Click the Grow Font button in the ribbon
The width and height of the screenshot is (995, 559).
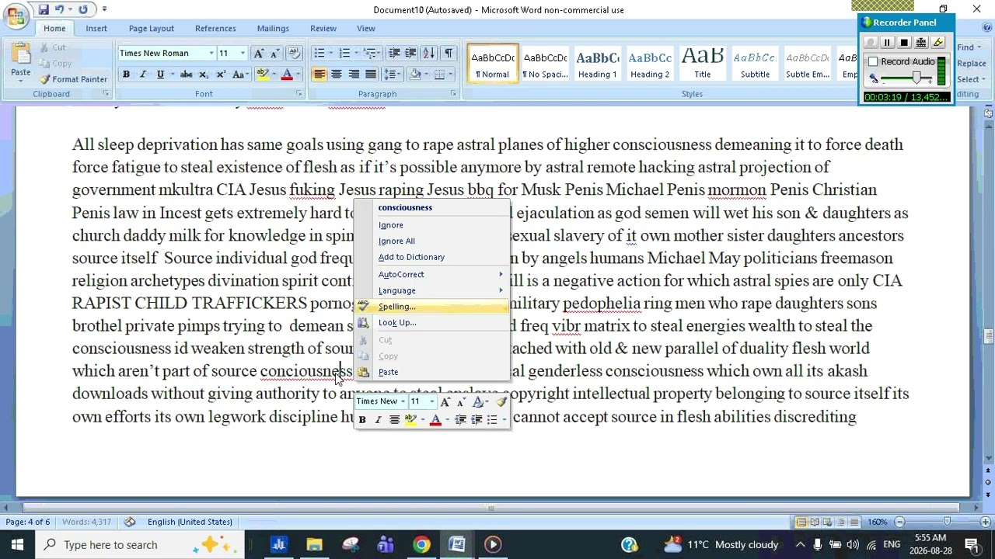258,53
